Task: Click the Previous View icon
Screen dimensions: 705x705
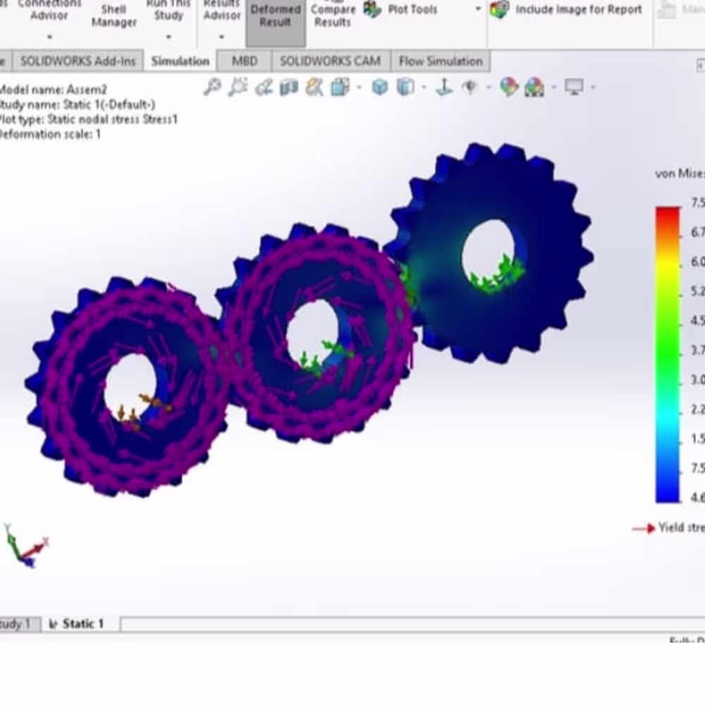Action: coord(264,87)
